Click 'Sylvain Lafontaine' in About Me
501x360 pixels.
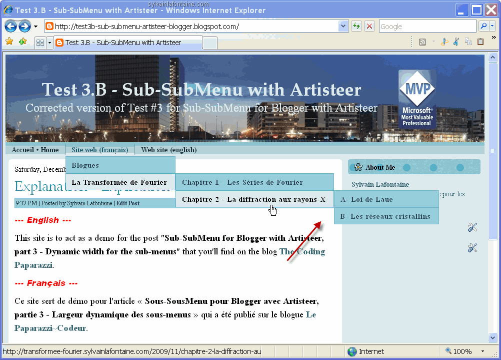380,184
